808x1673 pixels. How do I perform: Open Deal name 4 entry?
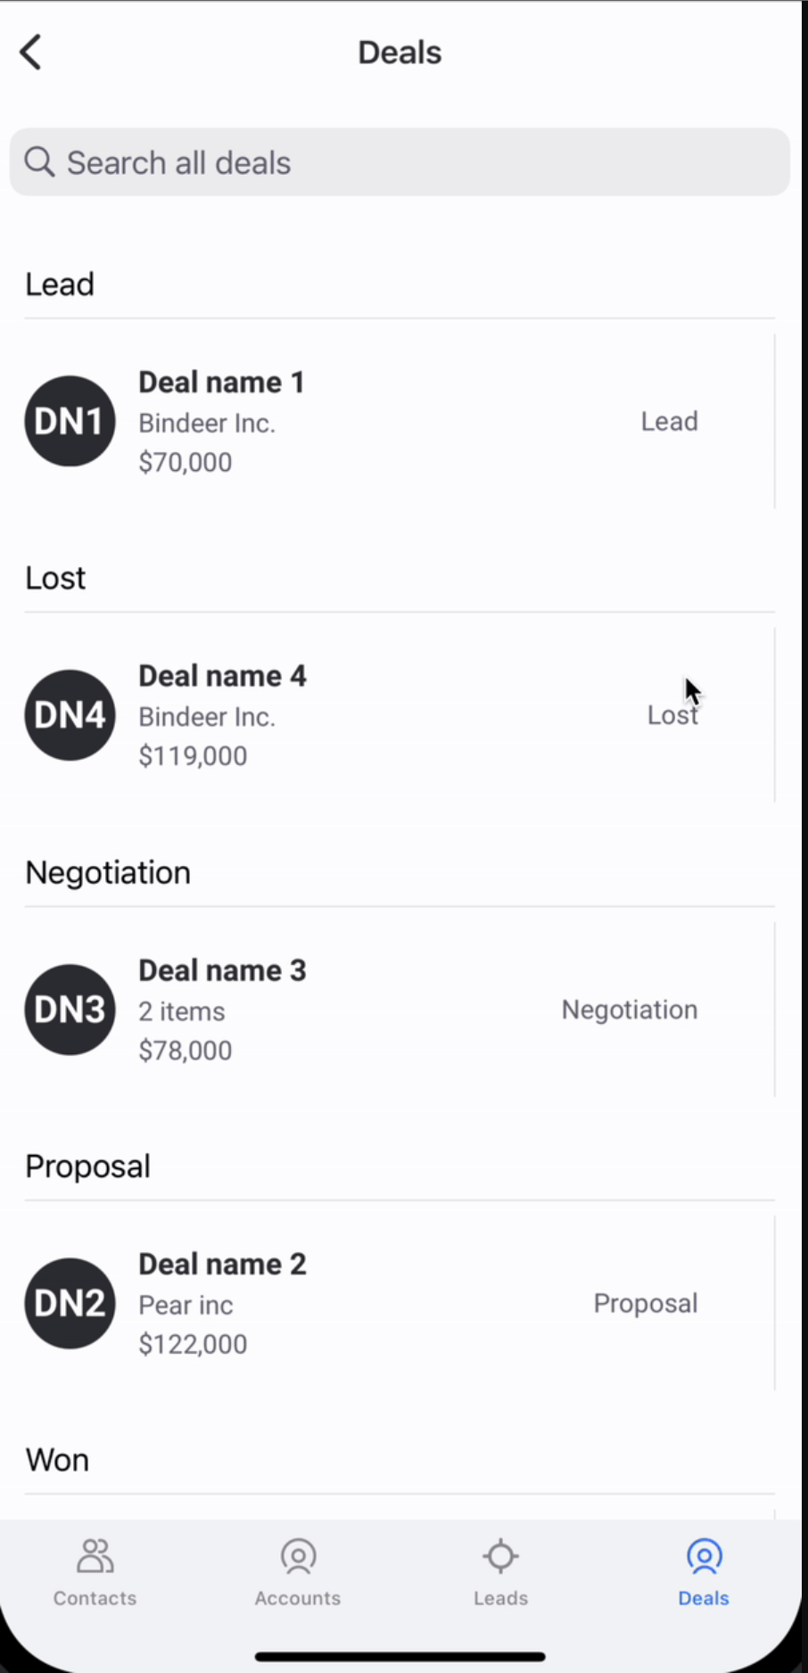point(222,677)
